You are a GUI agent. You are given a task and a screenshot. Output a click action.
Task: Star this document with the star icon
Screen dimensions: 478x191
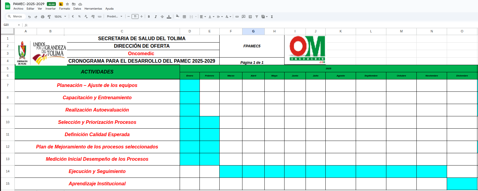(67, 4)
